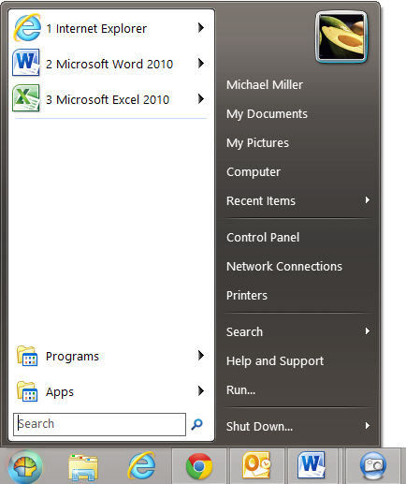Expand the Programs folder submenu arrow
Image resolution: width=406 pixels, height=484 pixels.
201,356
